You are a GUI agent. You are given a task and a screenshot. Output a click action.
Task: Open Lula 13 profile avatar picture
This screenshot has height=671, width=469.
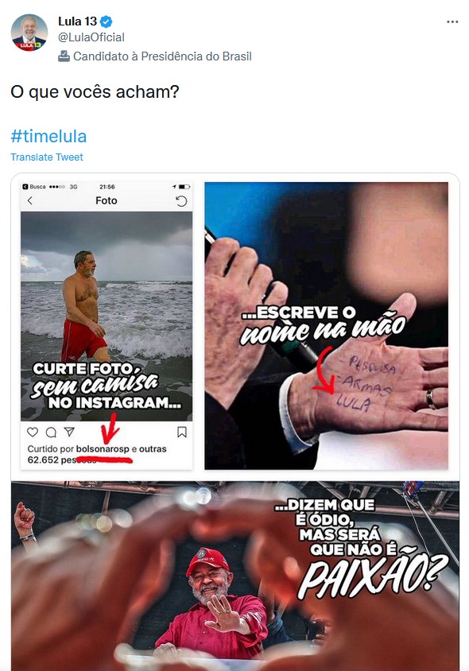29,33
